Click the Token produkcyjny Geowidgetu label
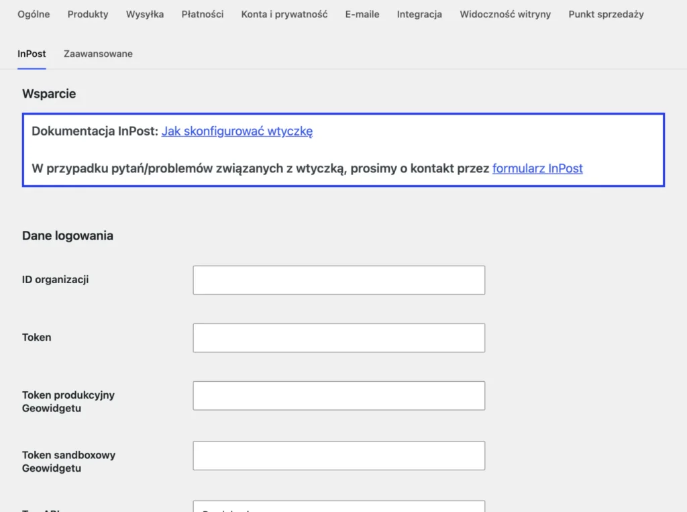The height and width of the screenshot is (512, 687). 68,401
